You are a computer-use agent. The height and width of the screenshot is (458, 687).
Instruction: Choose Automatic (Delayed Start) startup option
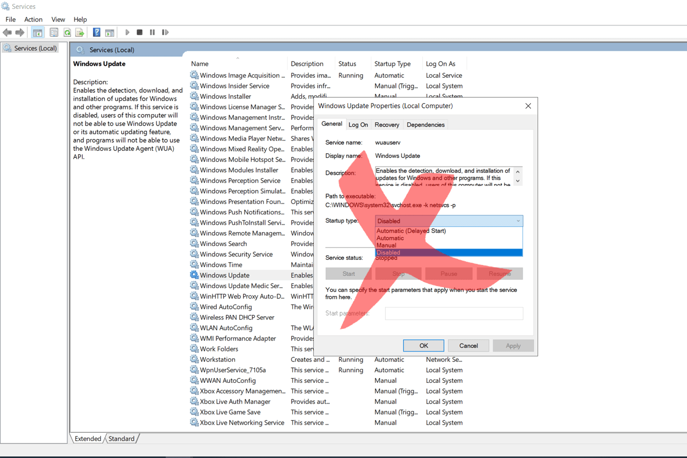pos(449,231)
